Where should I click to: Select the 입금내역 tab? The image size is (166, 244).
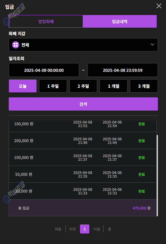(120, 21)
